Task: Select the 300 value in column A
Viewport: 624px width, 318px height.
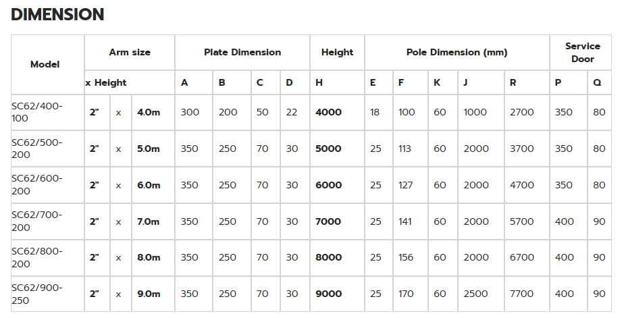Action: (190, 112)
